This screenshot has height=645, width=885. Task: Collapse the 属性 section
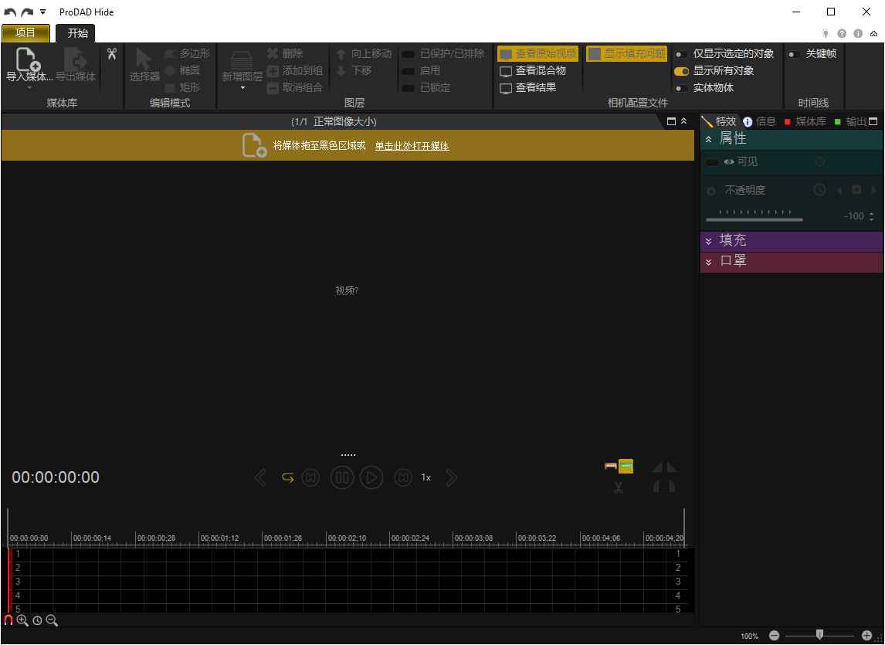(710, 137)
